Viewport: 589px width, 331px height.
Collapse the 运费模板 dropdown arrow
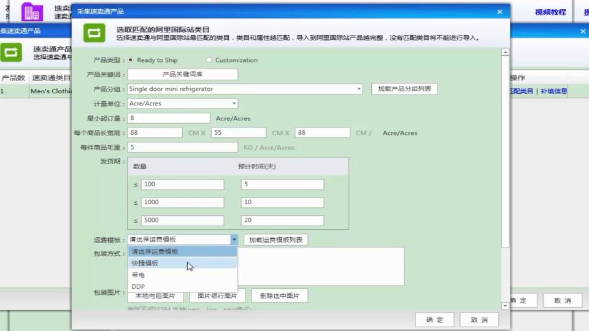(234, 240)
